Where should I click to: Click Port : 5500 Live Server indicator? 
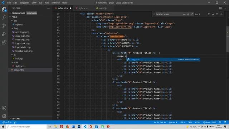click(x=210, y=123)
